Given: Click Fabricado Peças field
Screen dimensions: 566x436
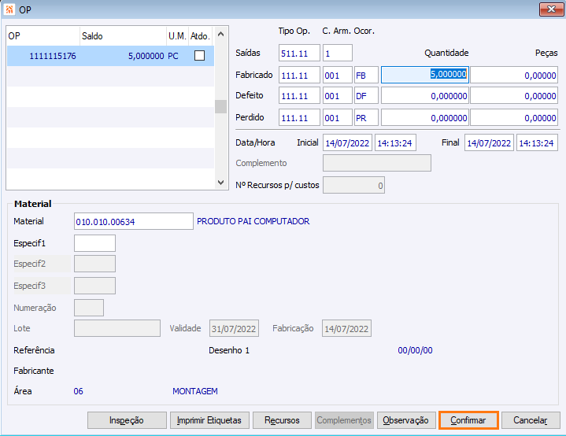Looking at the screenshot, I should 514,75.
